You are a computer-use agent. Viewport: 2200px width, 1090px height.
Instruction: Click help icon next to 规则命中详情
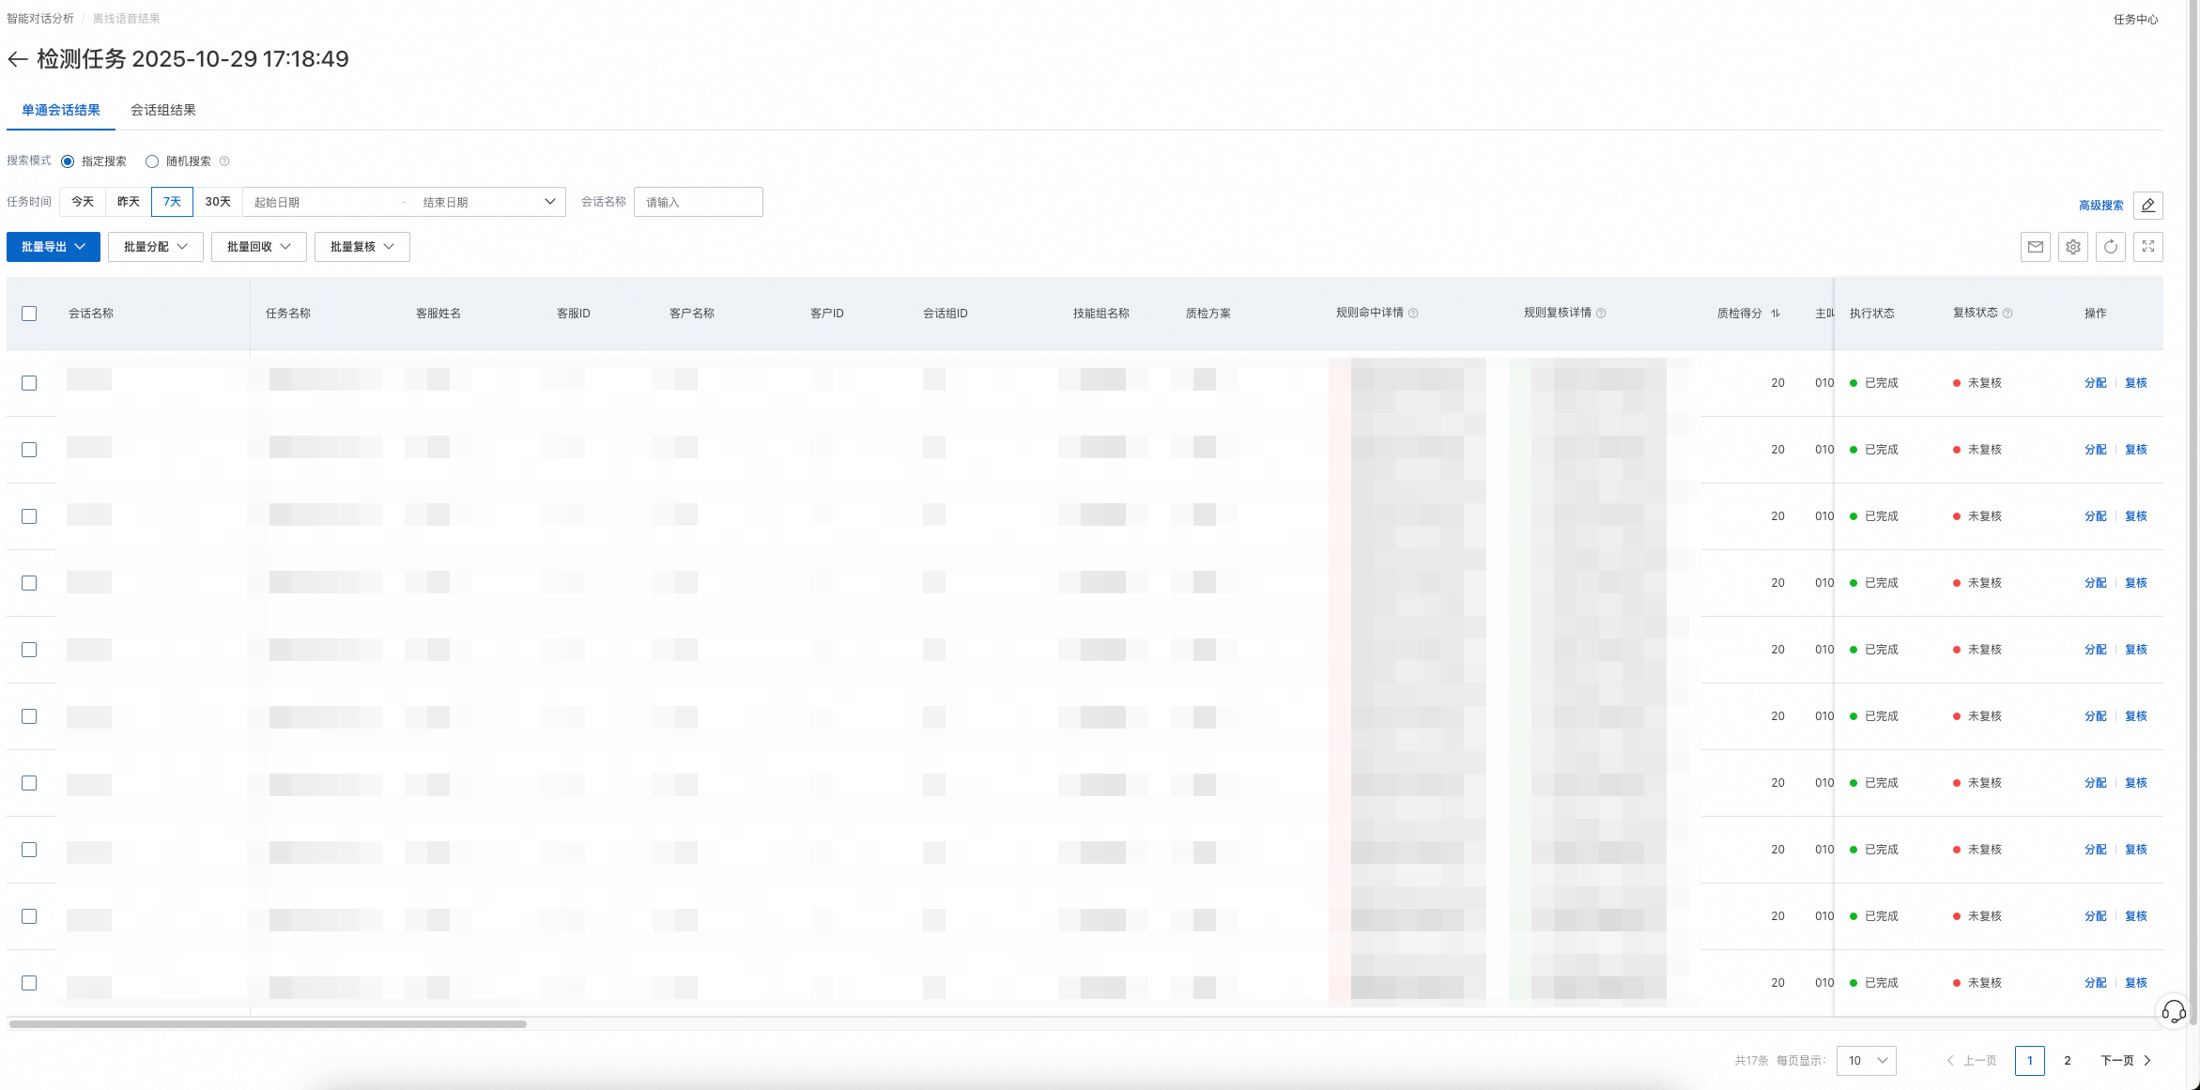tap(1413, 314)
